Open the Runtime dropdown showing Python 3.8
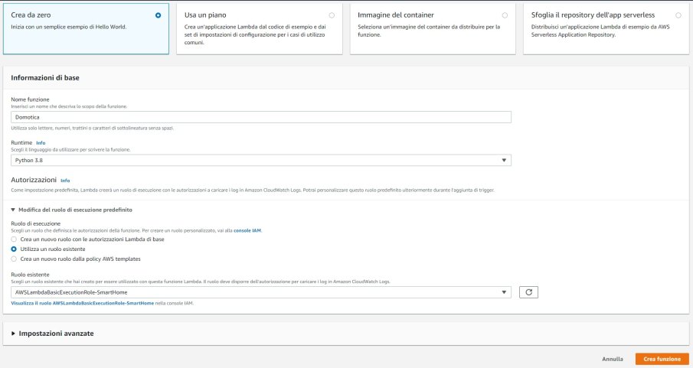The height and width of the screenshot is (368, 693). tap(260, 160)
